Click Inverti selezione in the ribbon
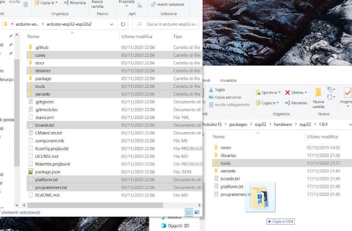This screenshot has height=231, width=352. 167,5
